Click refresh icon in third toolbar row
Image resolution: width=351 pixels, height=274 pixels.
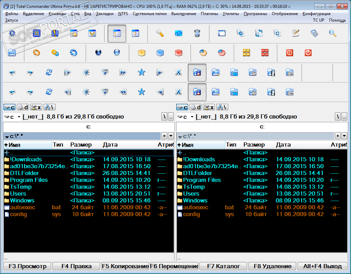point(49,73)
